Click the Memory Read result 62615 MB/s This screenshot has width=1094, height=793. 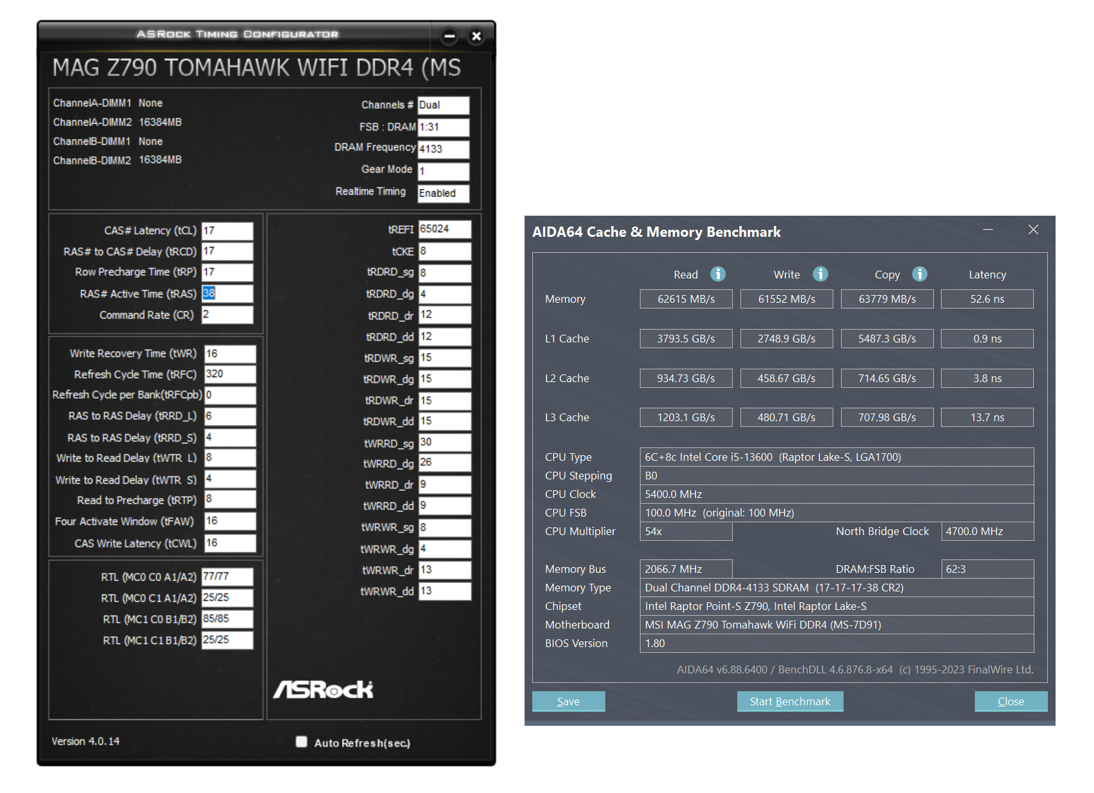tap(686, 299)
